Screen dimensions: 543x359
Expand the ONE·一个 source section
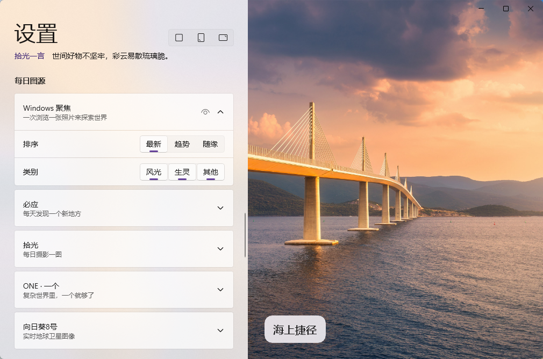tap(220, 290)
